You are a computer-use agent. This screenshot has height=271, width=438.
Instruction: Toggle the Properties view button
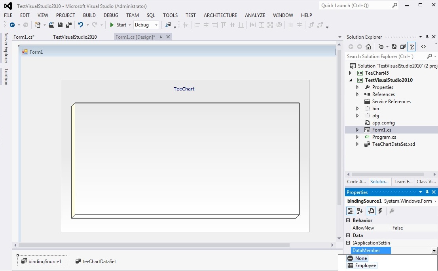coord(371,211)
